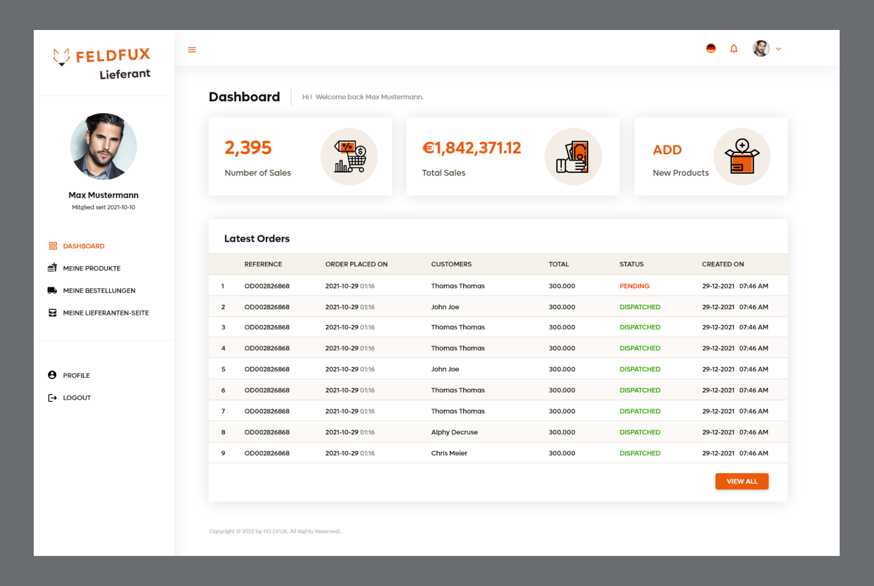Viewport: 874px width, 586px height.
Task: Click the truck icon for Meine Bestellungen
Action: [x=52, y=291]
